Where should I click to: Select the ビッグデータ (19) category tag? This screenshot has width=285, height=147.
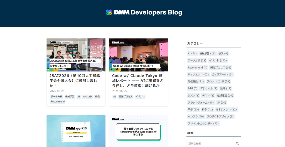222,74
